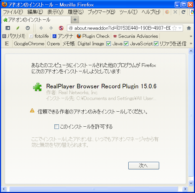The image size is (195, 193).
Task: Click the vertical scrollbar thumb
Action: pos(191,115)
